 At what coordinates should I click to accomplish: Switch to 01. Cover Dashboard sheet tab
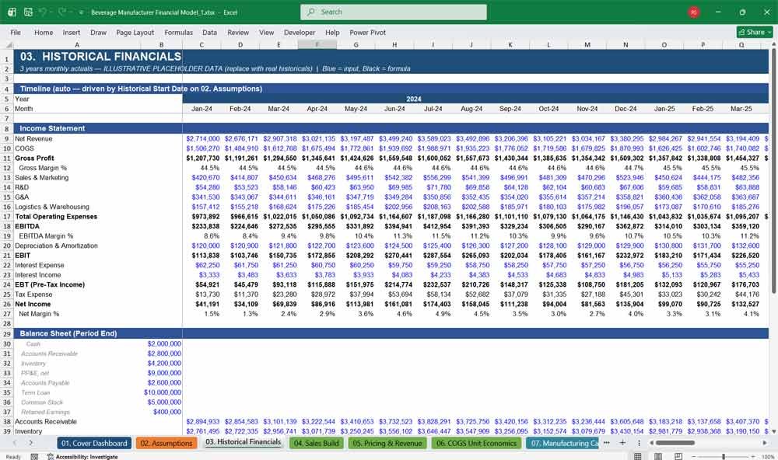tap(94, 443)
